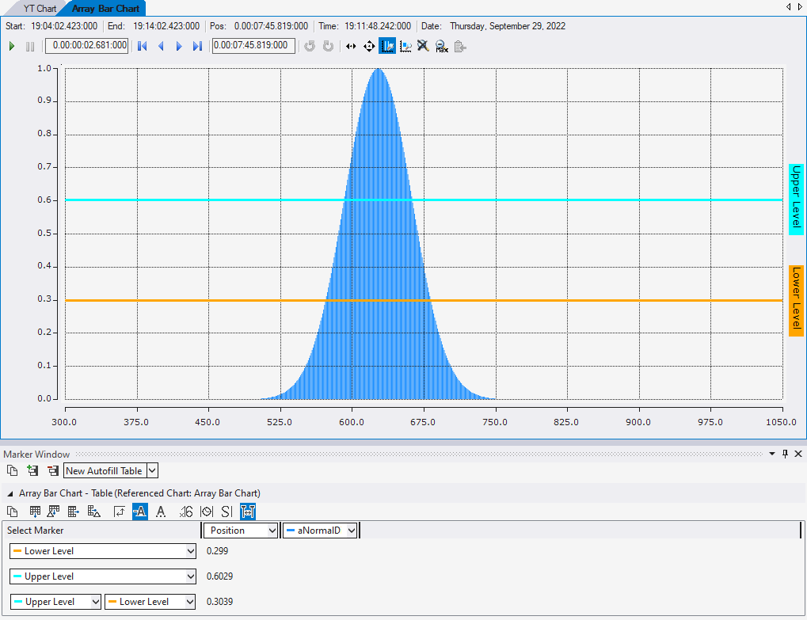Toggle the highlighted chart zoom tool
807x620 pixels.
coord(387,46)
